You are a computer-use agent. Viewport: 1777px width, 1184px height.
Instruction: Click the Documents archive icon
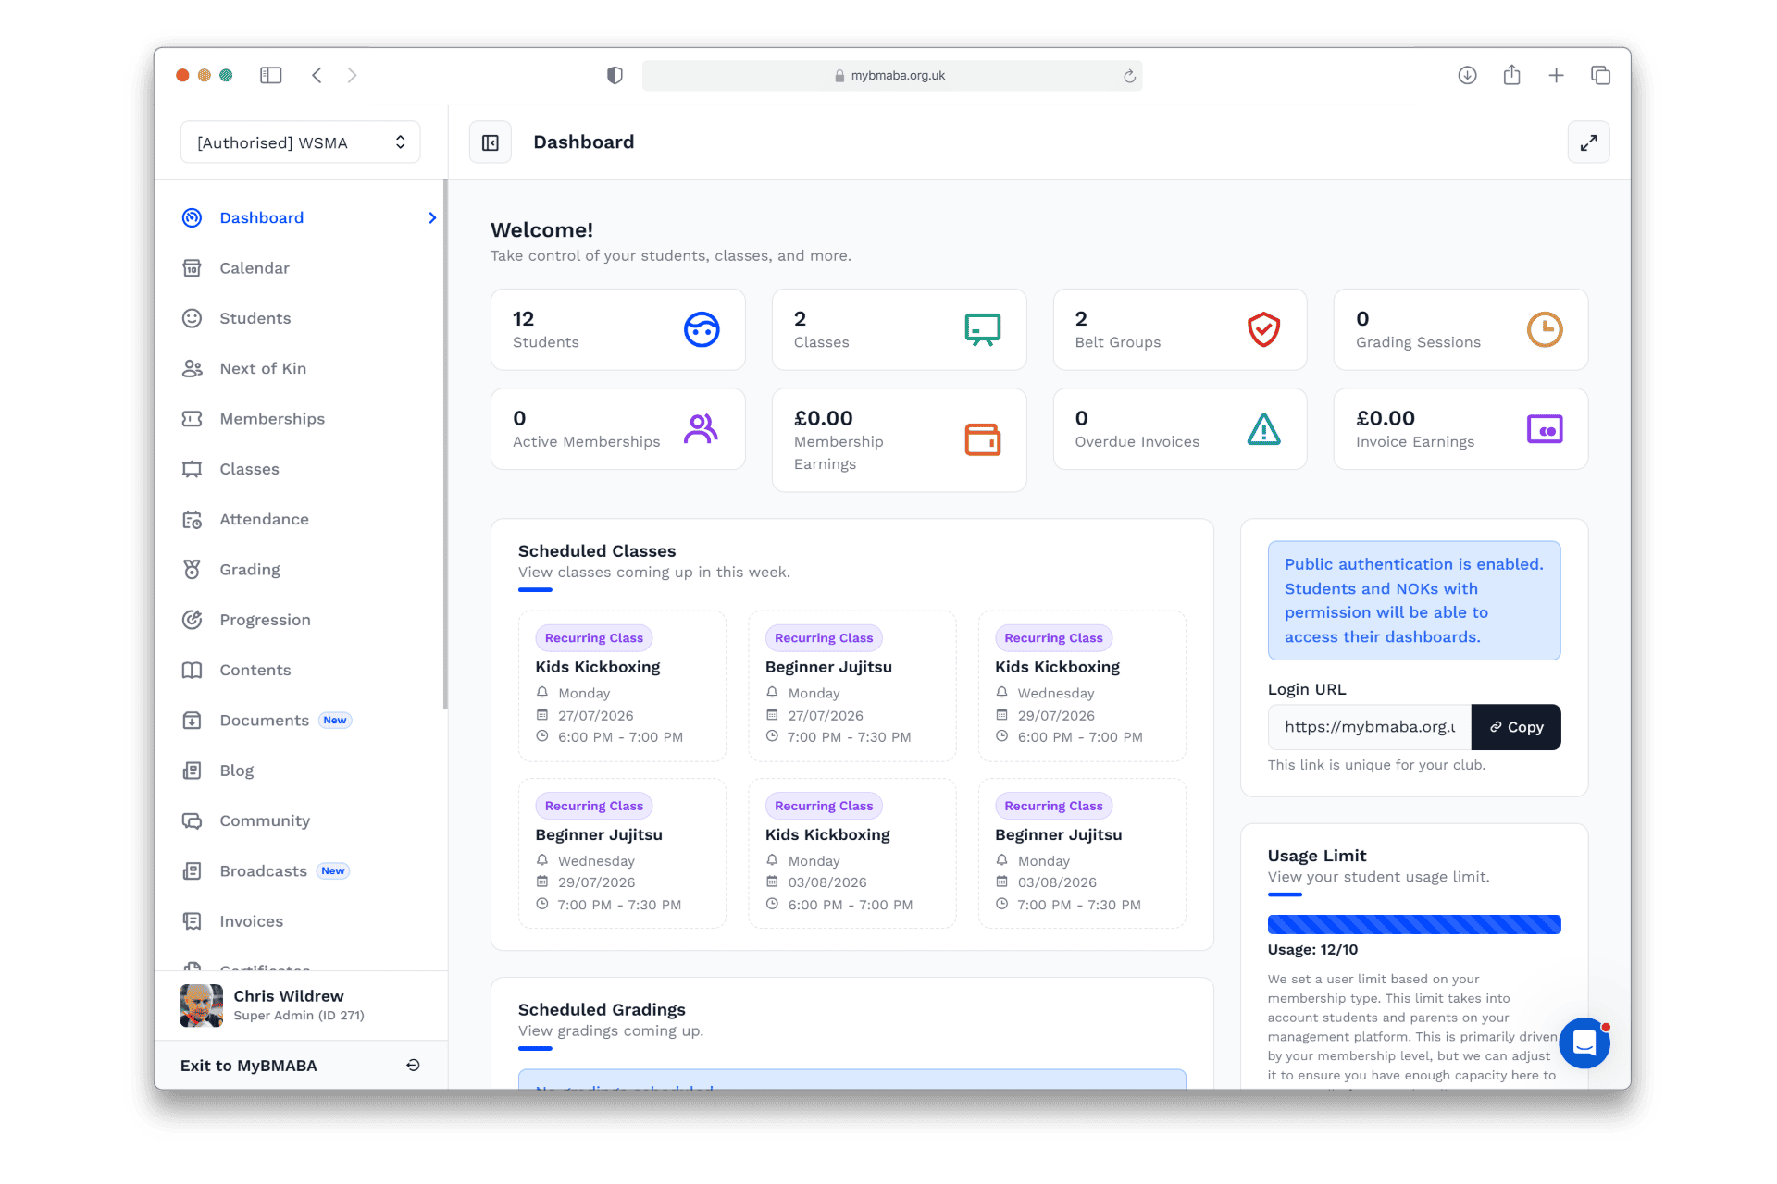point(192,721)
